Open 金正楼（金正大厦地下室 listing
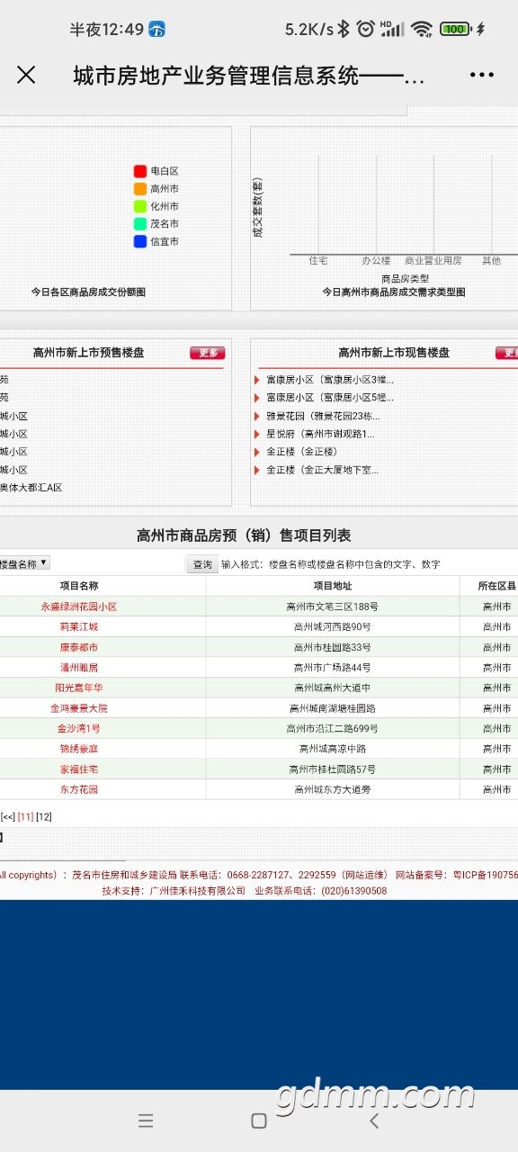Image resolution: width=518 pixels, height=1152 pixels. [x=322, y=470]
